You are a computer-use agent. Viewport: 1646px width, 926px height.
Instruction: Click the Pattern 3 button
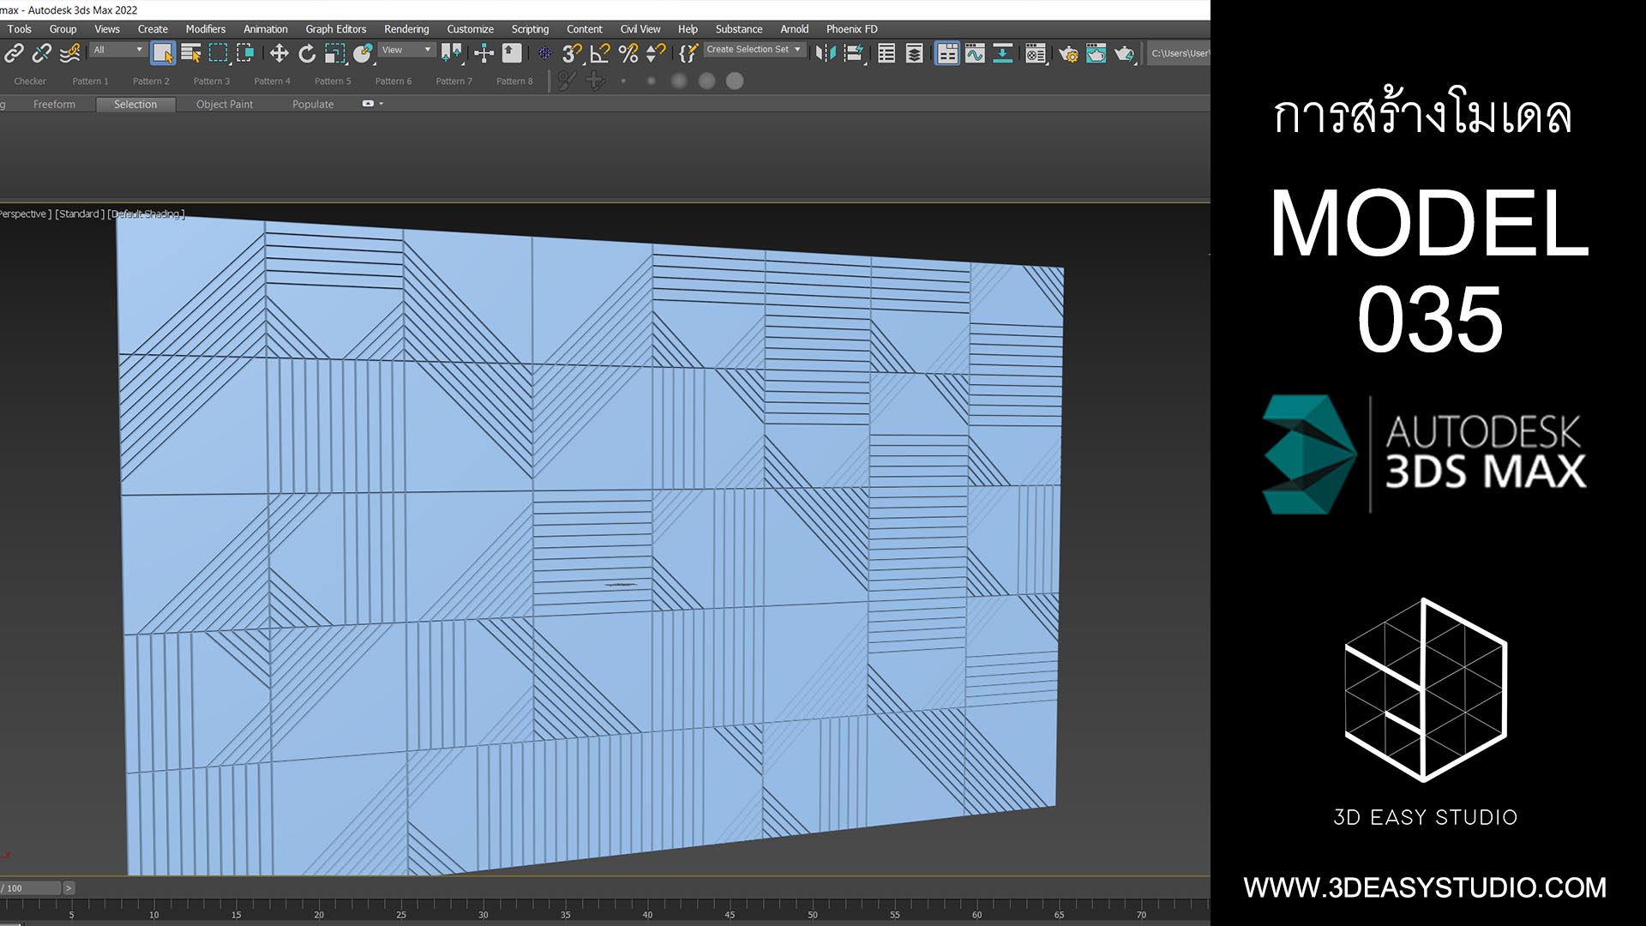point(211,81)
